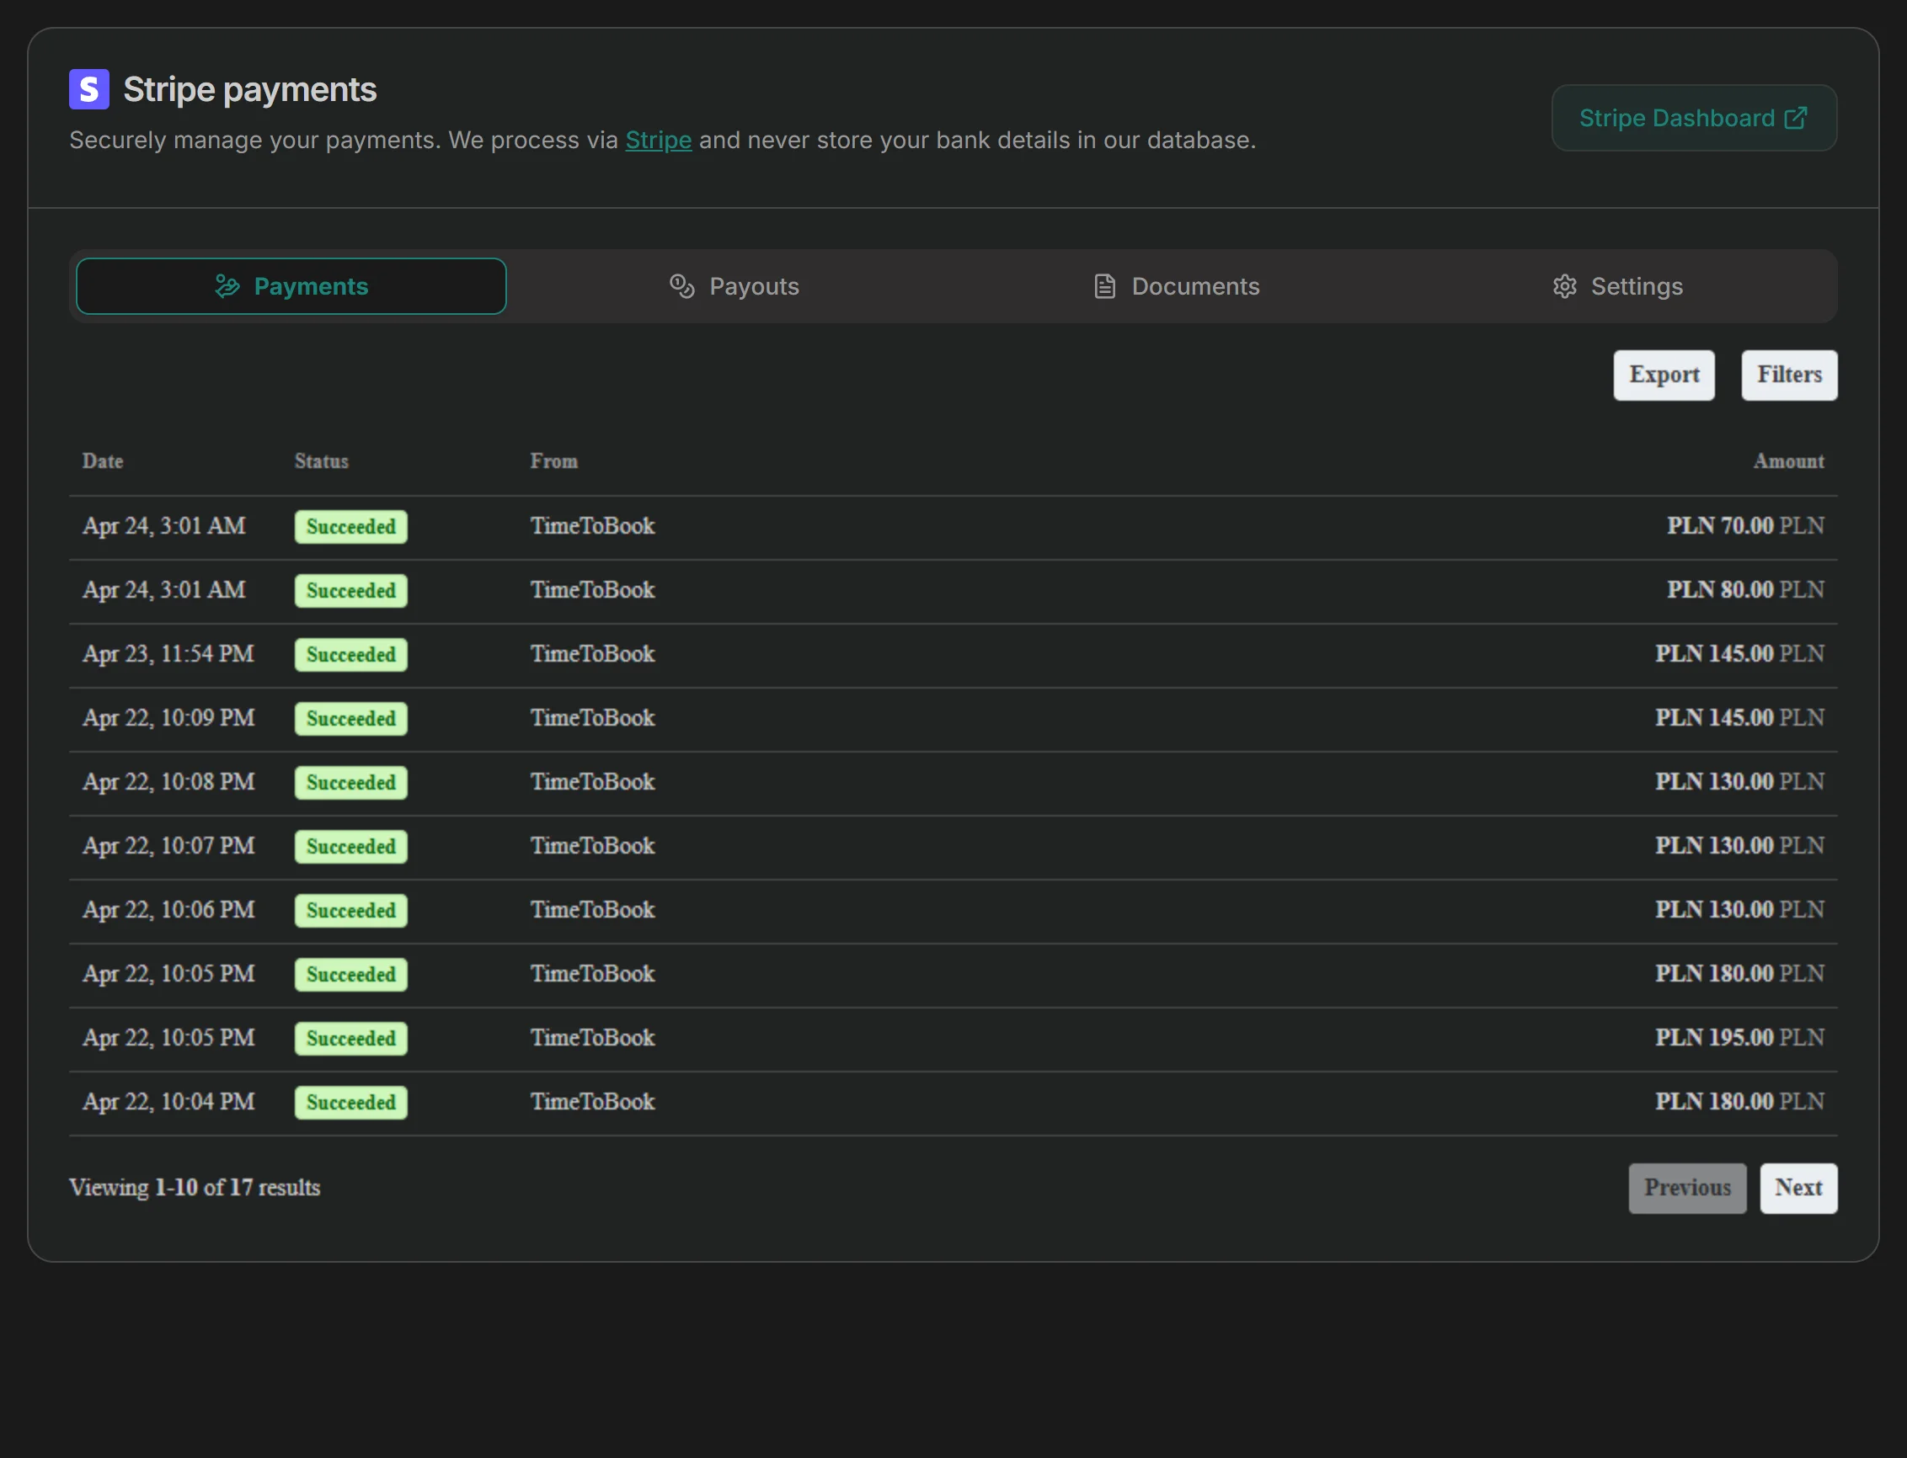Click the Previous page button
The image size is (1907, 1458).
tap(1687, 1188)
